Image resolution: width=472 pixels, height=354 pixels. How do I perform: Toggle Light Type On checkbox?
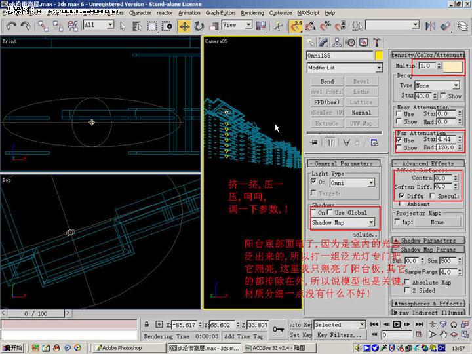point(313,182)
